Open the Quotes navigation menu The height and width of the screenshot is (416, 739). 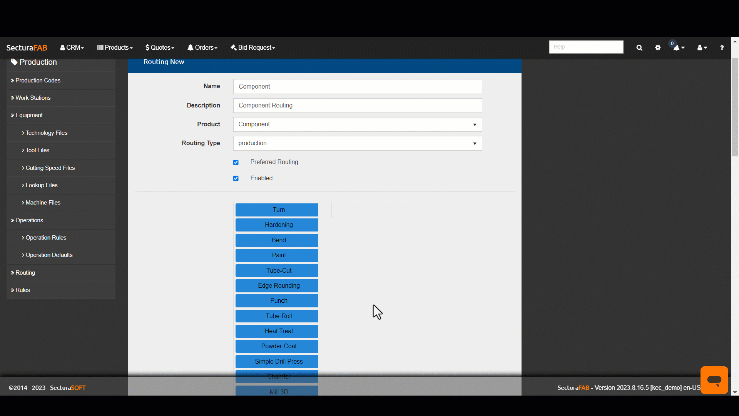(x=159, y=47)
